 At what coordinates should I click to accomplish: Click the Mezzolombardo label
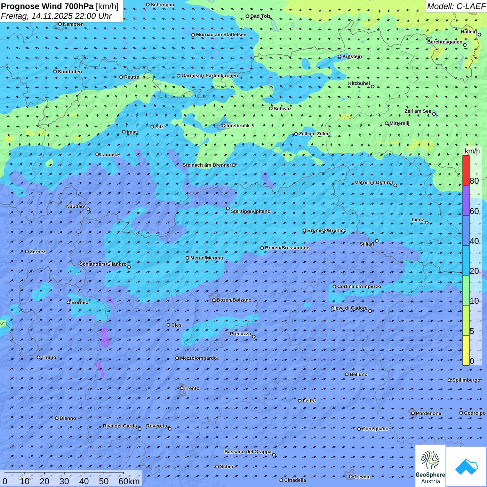click(x=198, y=358)
